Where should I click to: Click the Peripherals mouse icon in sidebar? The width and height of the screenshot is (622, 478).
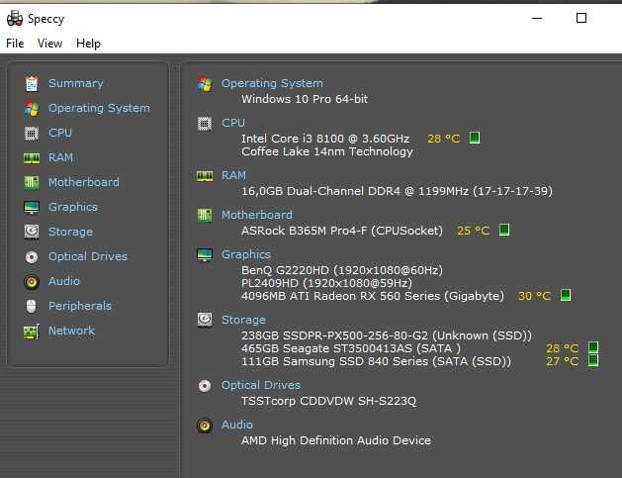coord(32,306)
